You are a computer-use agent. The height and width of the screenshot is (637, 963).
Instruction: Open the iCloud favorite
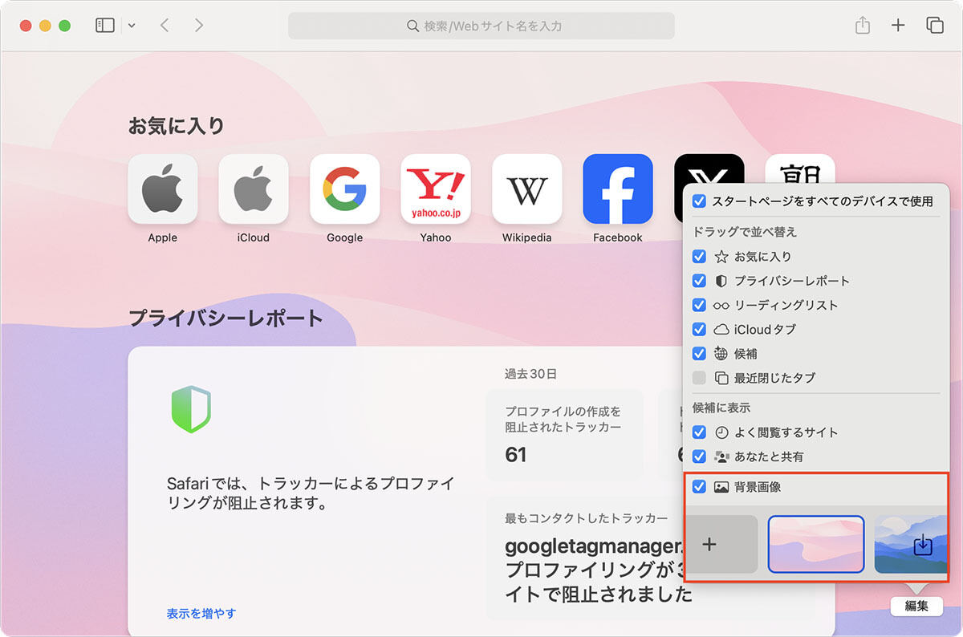[x=254, y=189]
